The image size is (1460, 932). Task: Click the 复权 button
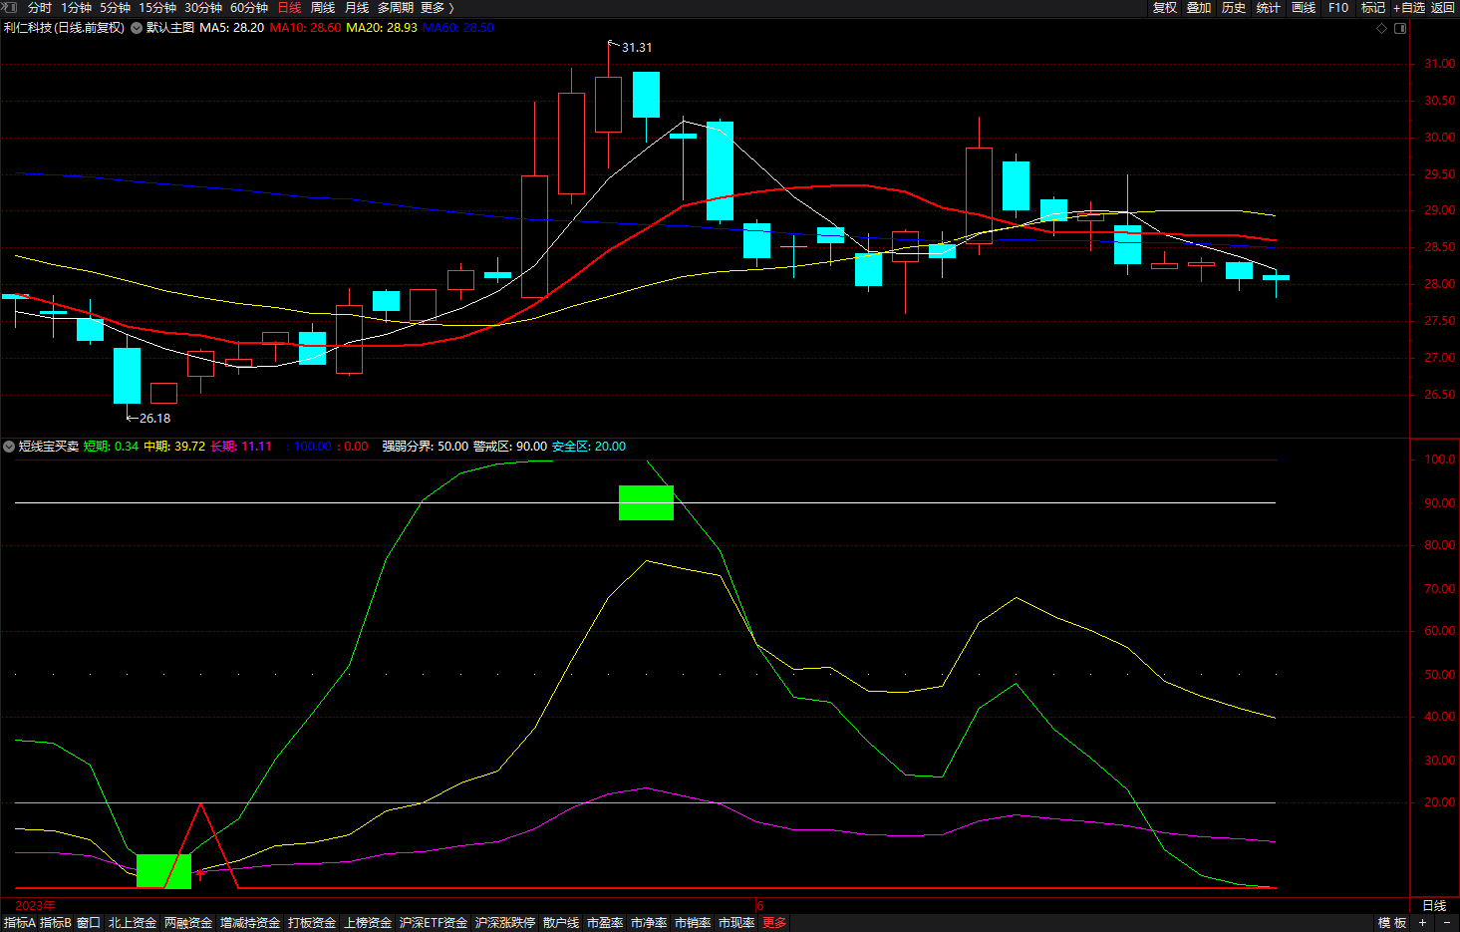(1165, 8)
